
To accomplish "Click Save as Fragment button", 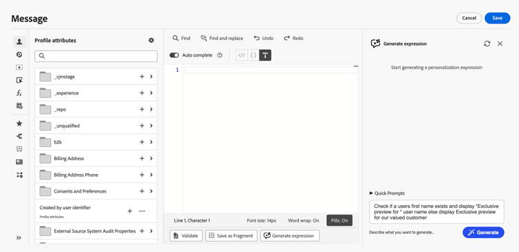I will (231, 236).
